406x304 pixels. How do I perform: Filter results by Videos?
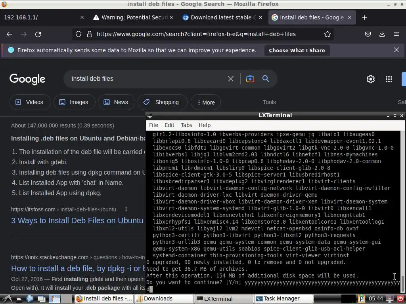point(30,103)
